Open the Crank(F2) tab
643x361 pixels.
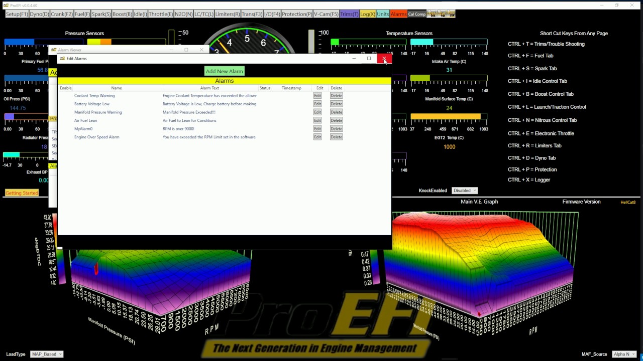coord(62,14)
